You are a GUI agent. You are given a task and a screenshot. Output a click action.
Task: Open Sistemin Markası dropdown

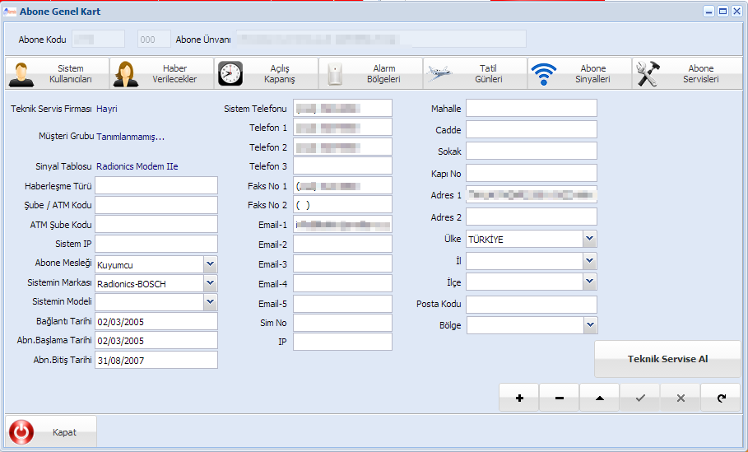pyautogui.click(x=210, y=283)
